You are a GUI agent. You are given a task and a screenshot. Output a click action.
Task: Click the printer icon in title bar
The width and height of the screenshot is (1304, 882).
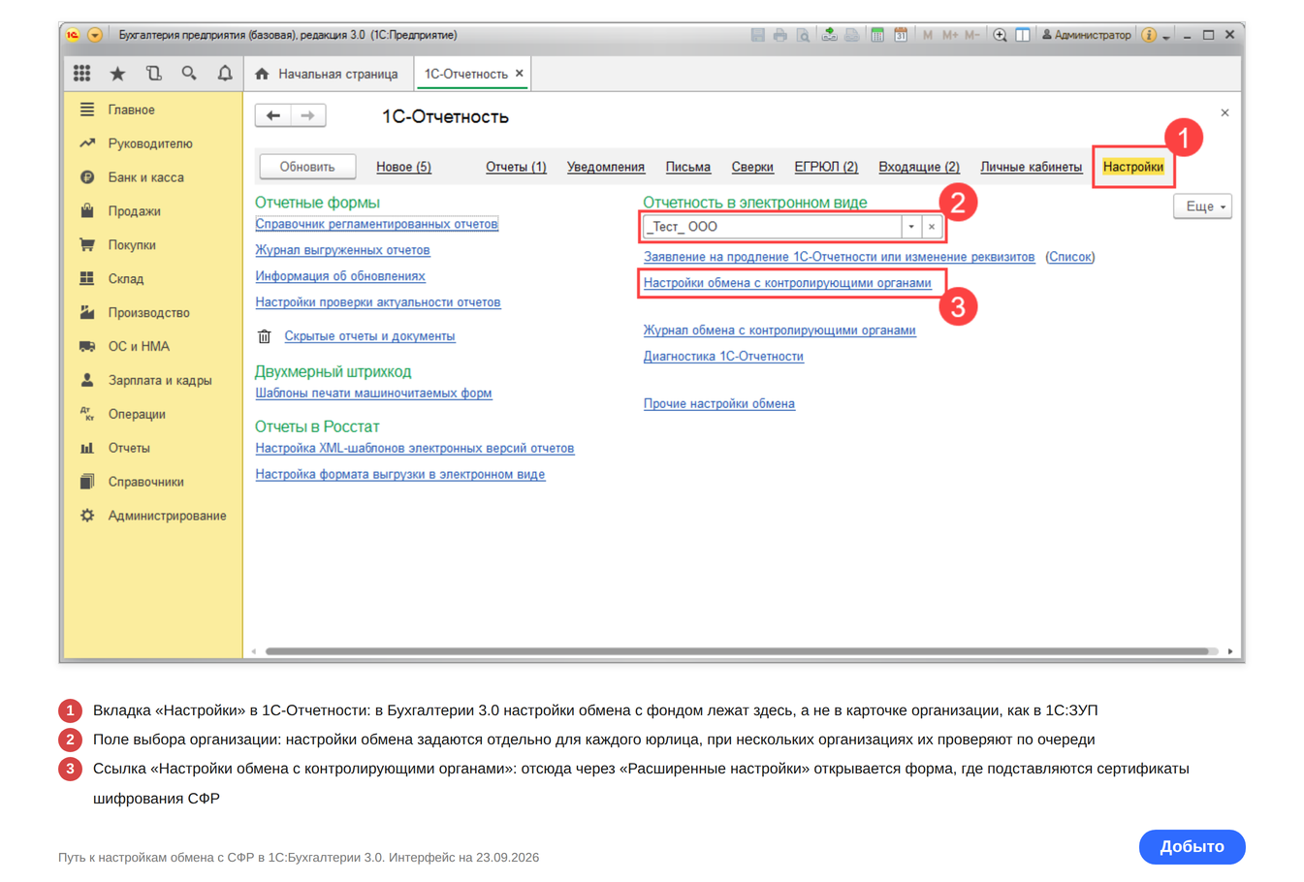(x=780, y=35)
